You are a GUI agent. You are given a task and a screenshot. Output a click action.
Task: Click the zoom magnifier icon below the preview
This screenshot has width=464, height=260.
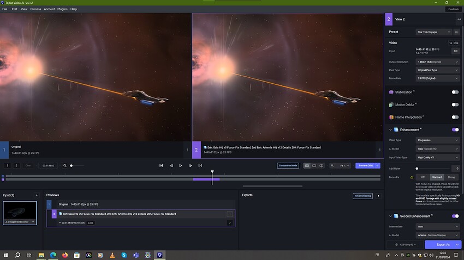(x=65, y=165)
